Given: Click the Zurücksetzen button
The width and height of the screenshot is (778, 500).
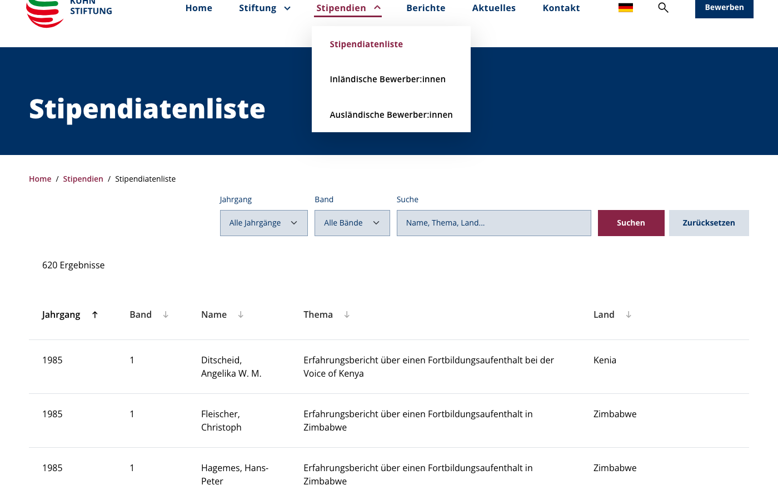Looking at the screenshot, I should pyautogui.click(x=709, y=223).
